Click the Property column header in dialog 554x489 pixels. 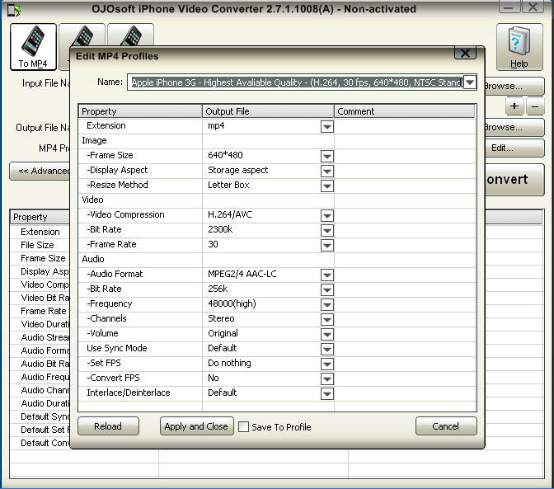[140, 111]
